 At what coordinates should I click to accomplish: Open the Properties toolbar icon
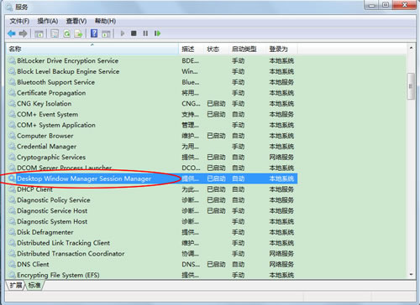pos(55,34)
